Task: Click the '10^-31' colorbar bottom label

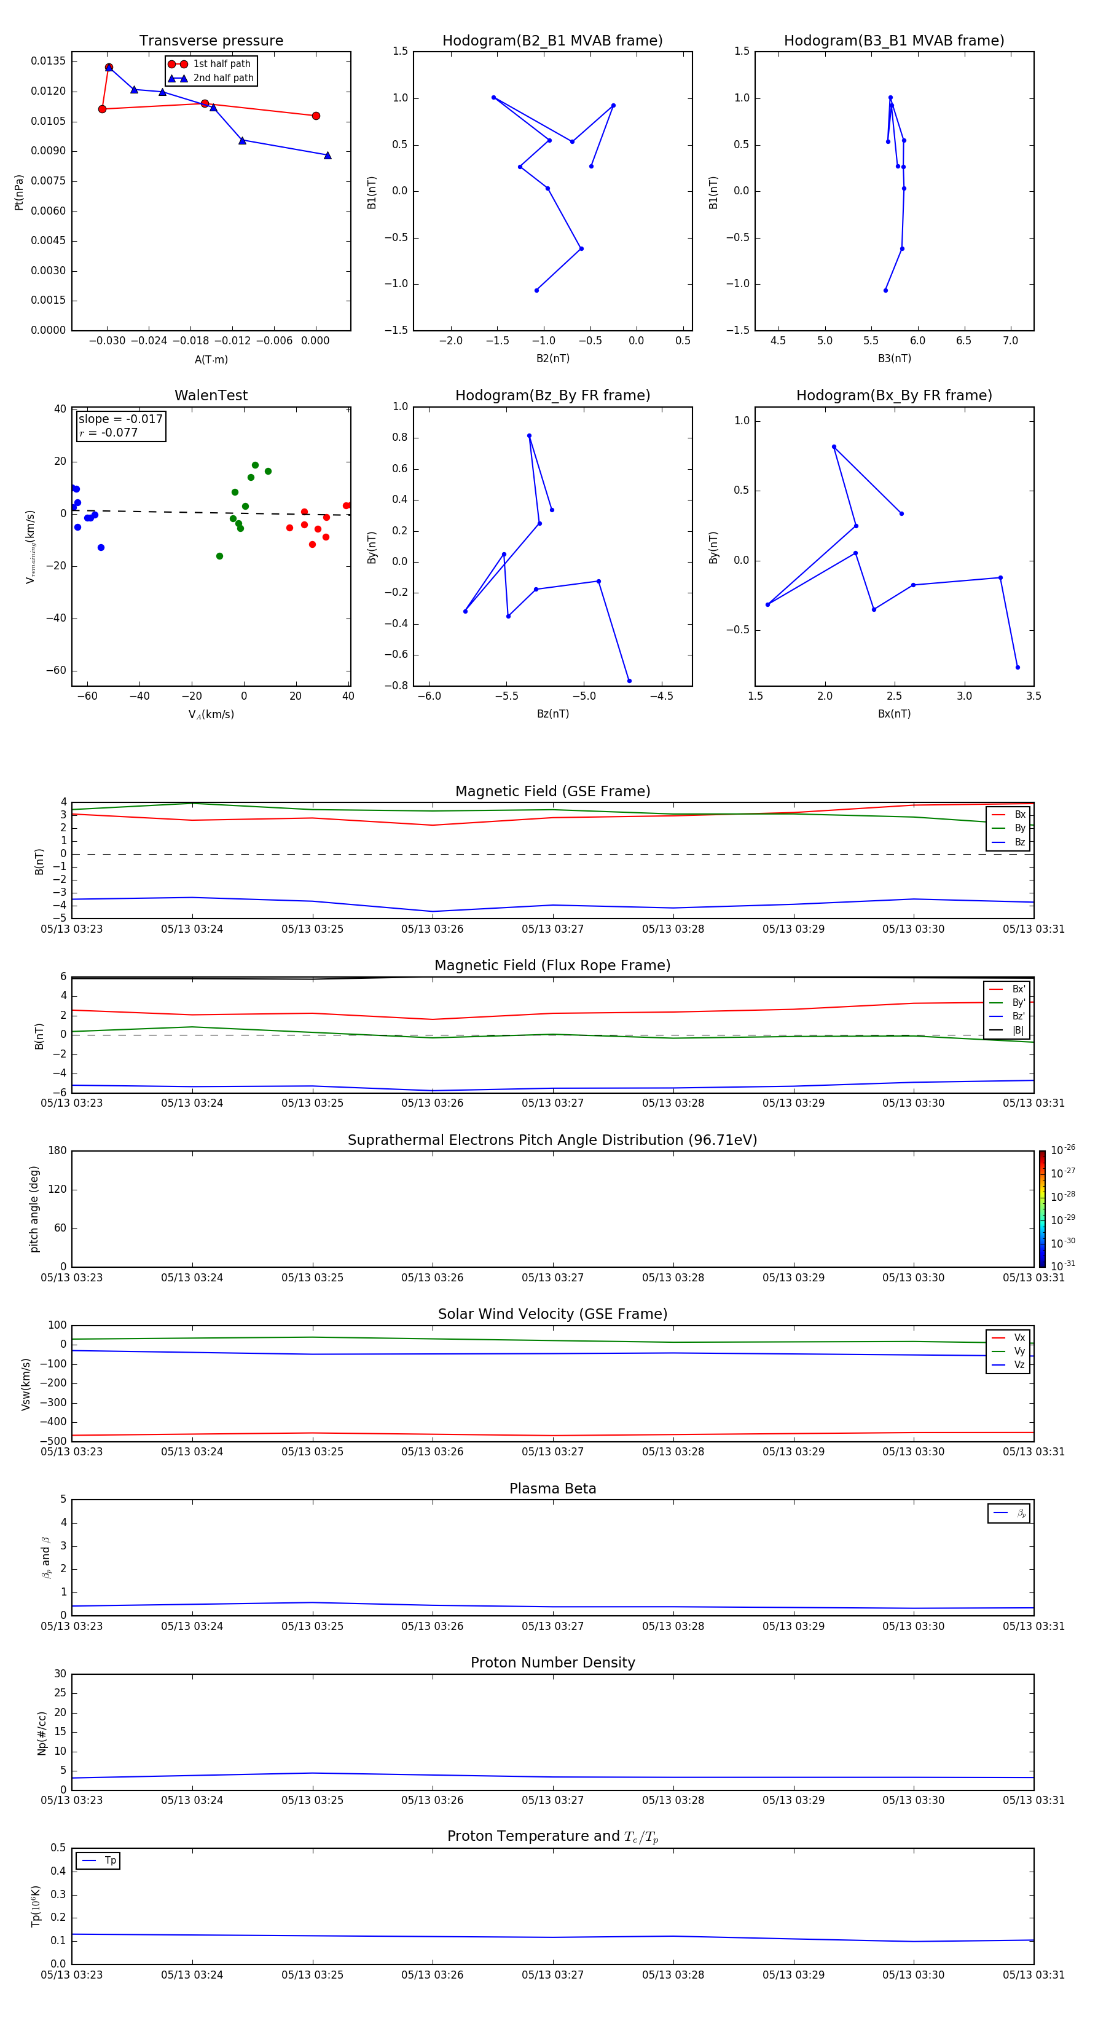Action: (x=1063, y=1266)
